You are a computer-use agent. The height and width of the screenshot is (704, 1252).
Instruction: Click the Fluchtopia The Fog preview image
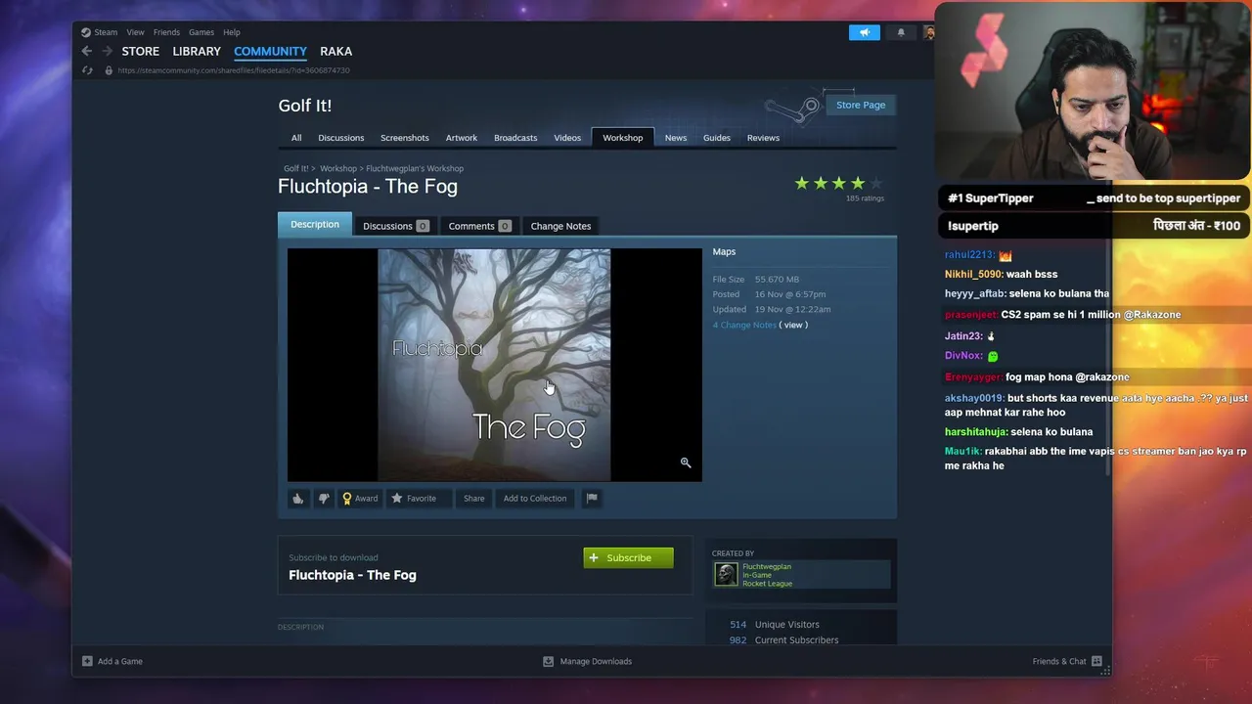(x=494, y=365)
